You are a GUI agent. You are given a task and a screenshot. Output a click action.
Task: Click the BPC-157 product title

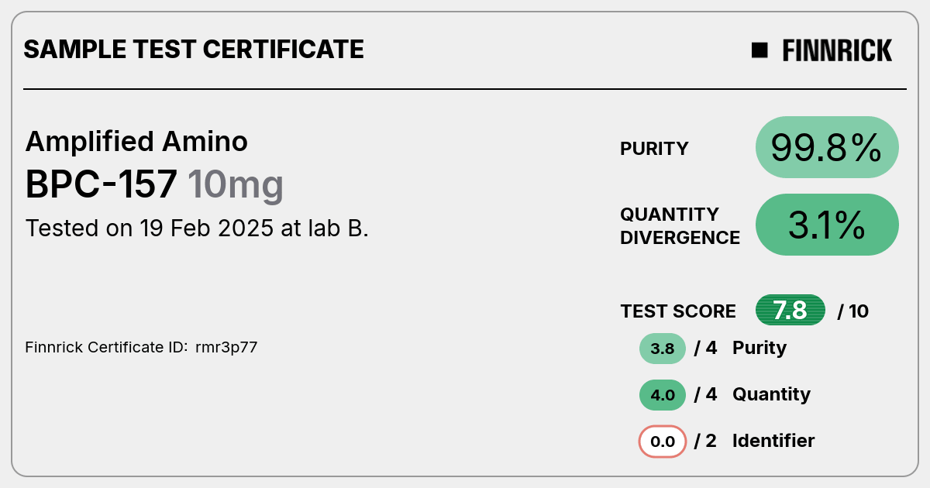(102, 184)
